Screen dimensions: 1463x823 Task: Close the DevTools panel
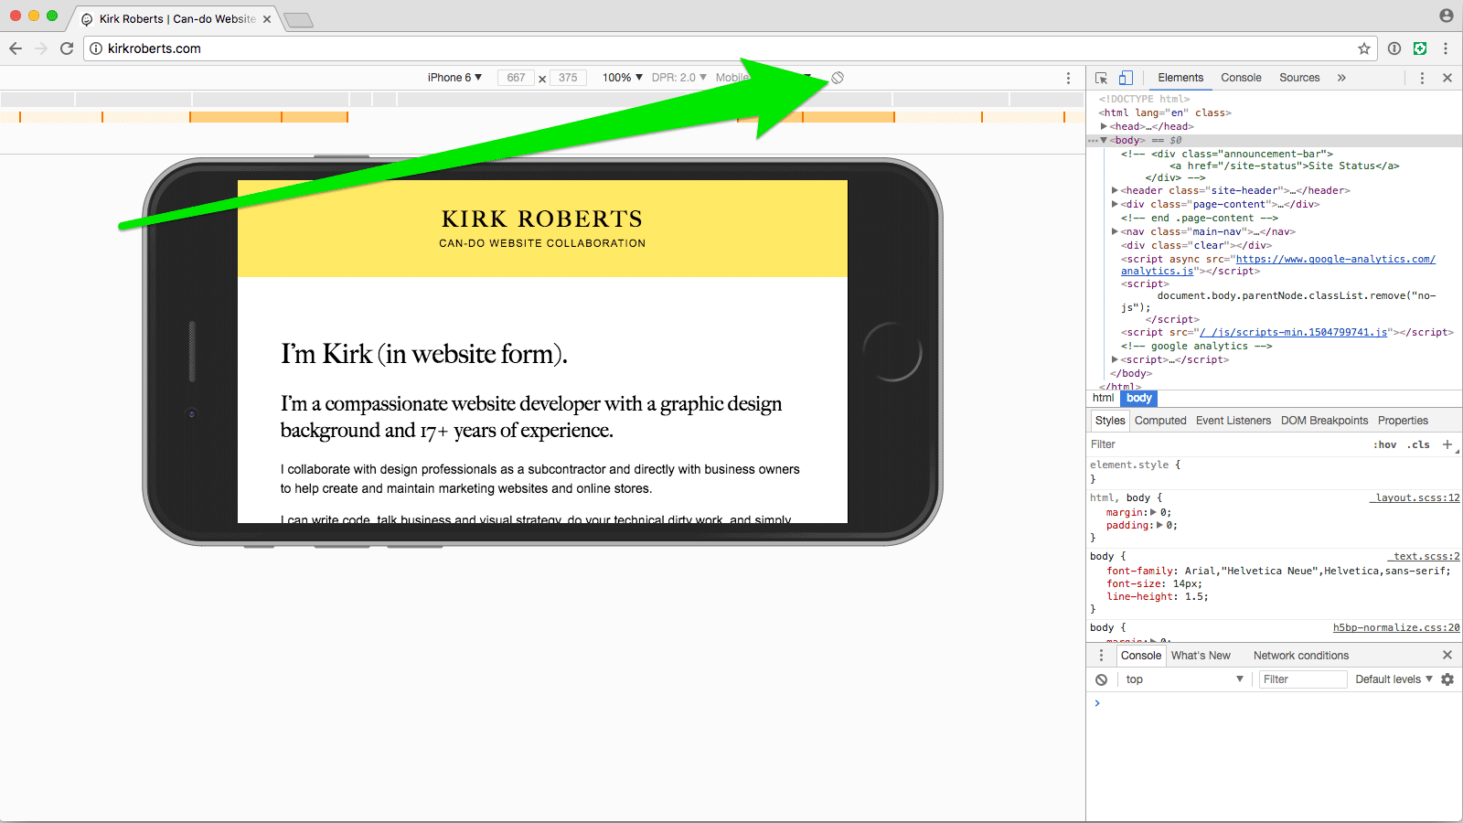point(1447,78)
